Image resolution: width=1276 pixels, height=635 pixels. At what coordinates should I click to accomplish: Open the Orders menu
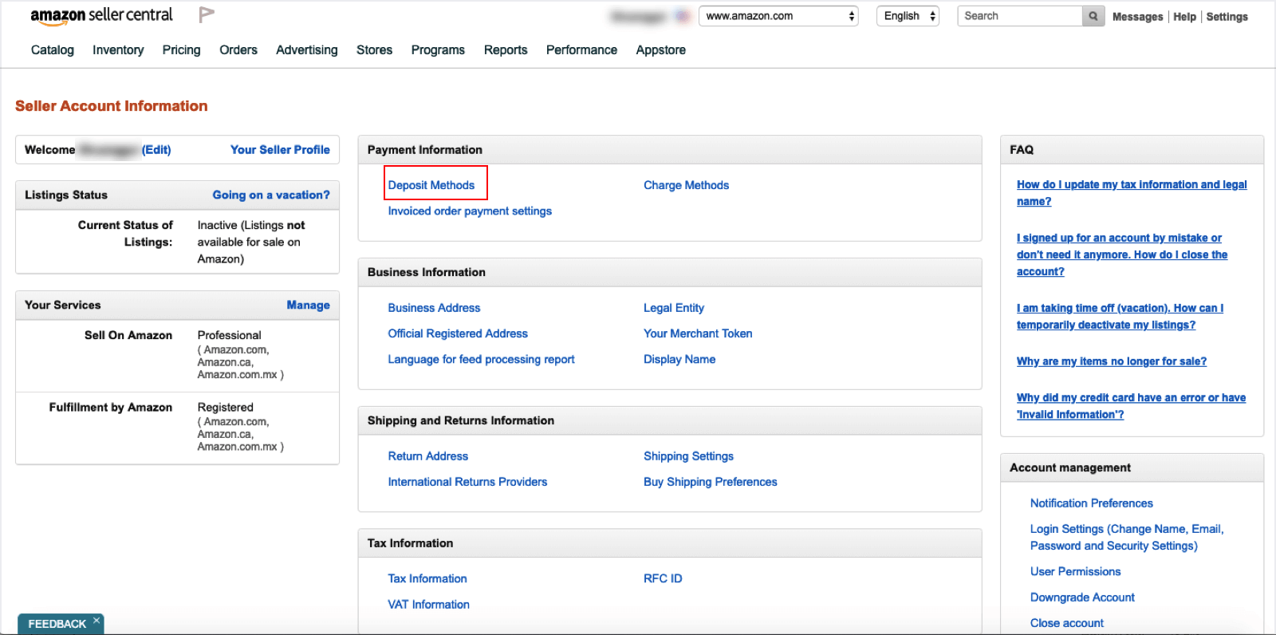point(238,49)
